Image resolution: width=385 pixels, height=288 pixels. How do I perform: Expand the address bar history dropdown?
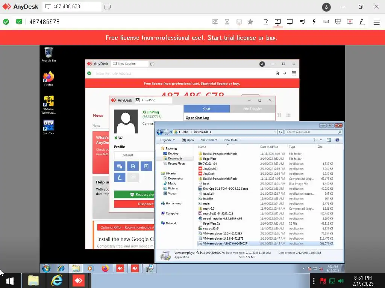(275, 132)
